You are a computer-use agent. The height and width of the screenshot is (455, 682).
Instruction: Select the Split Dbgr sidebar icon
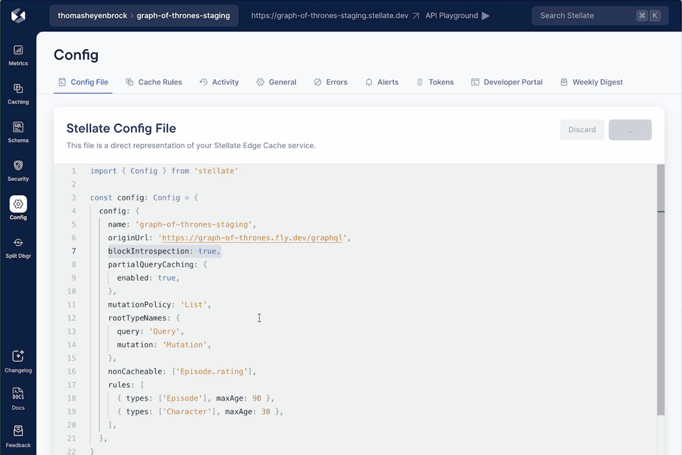coord(18,243)
